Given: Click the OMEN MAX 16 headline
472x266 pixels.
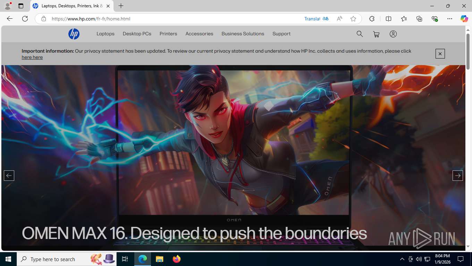Looking at the screenshot, I should (x=194, y=233).
